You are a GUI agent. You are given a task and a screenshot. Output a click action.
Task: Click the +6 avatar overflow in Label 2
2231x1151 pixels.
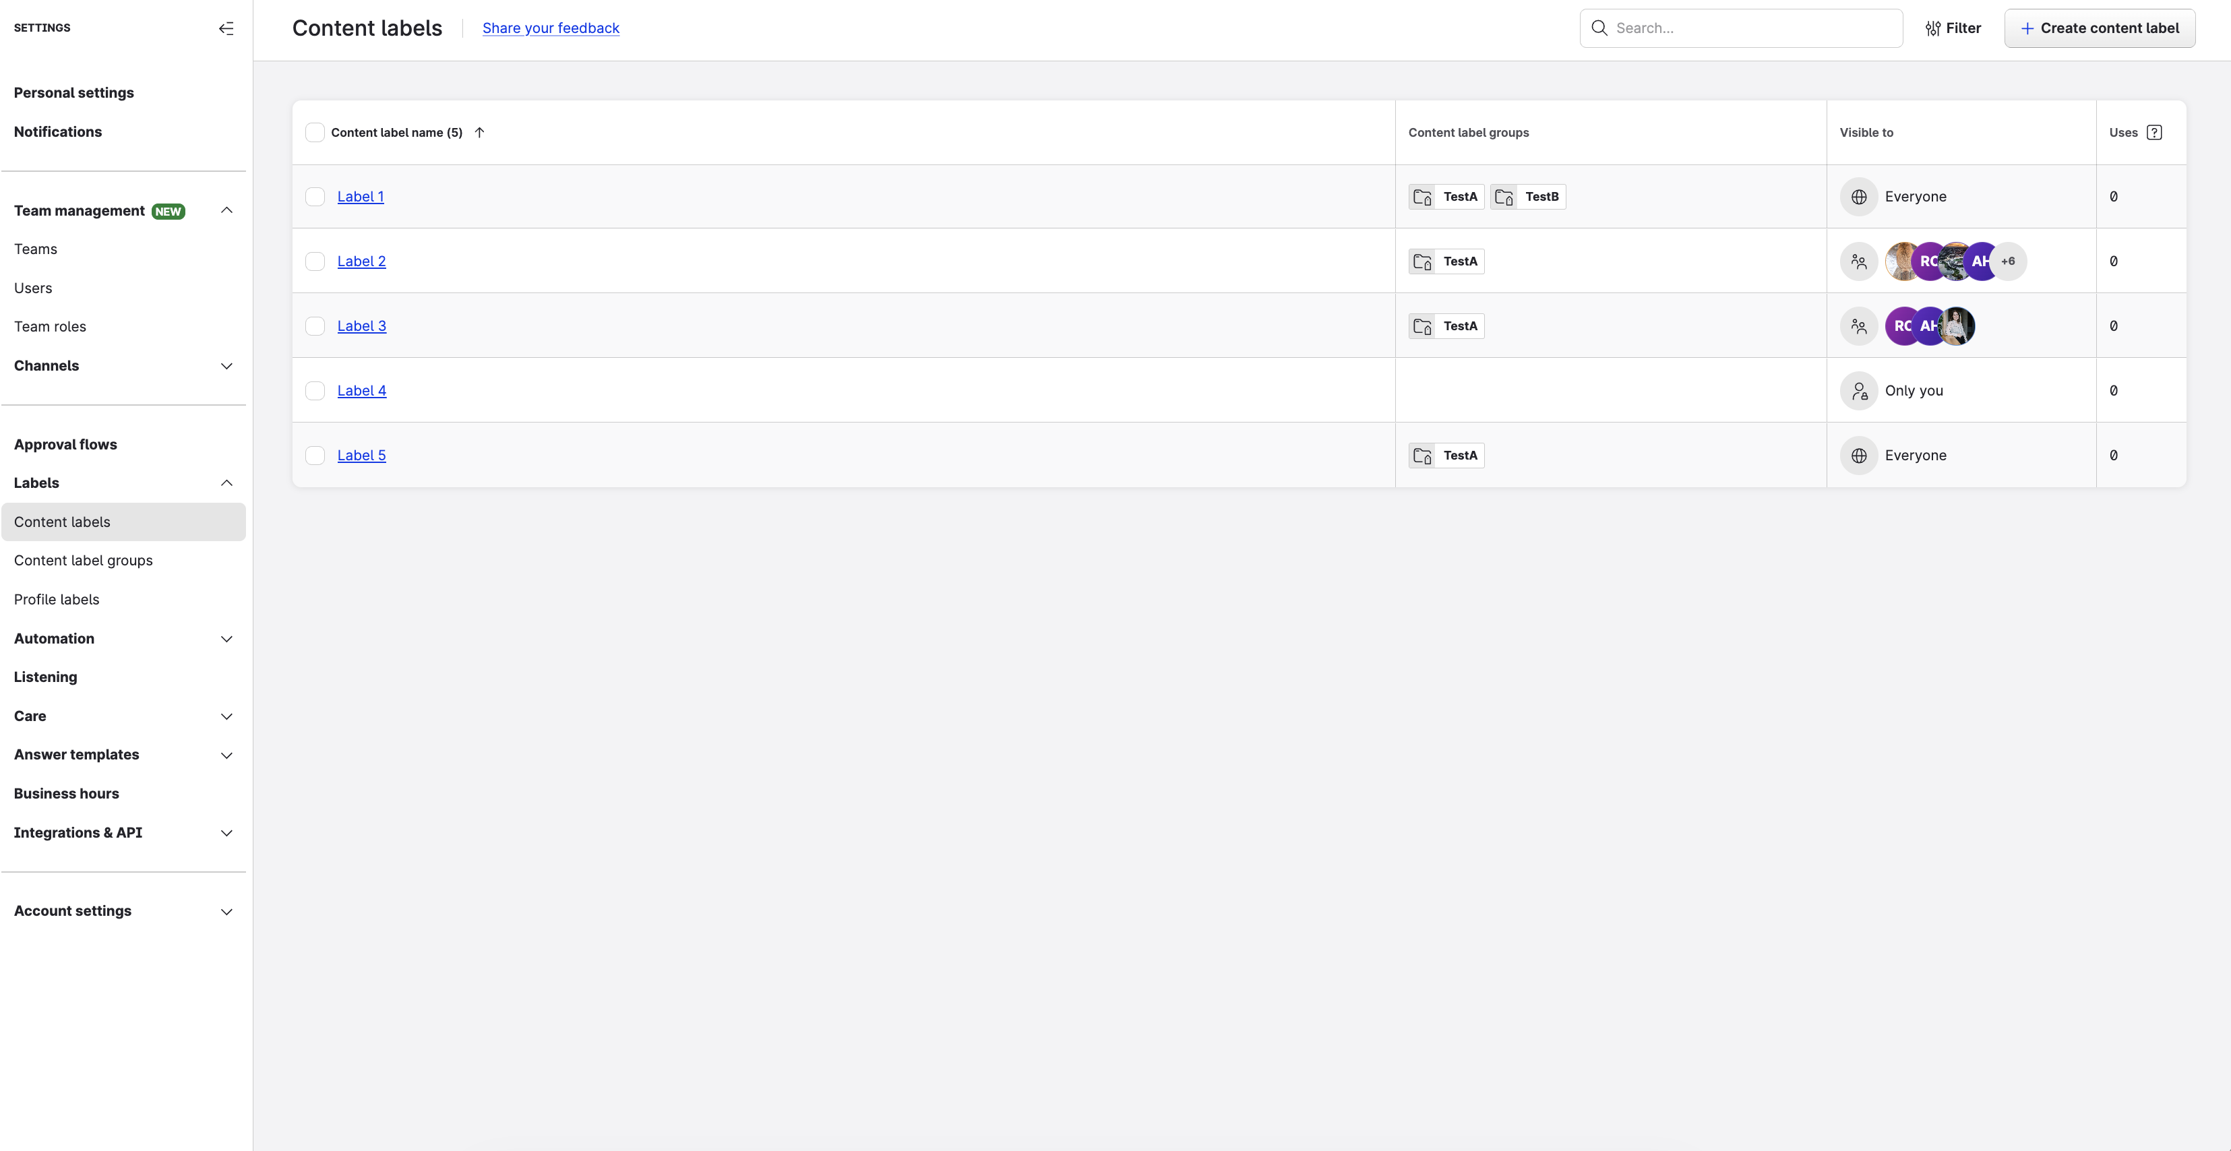pyautogui.click(x=2009, y=261)
